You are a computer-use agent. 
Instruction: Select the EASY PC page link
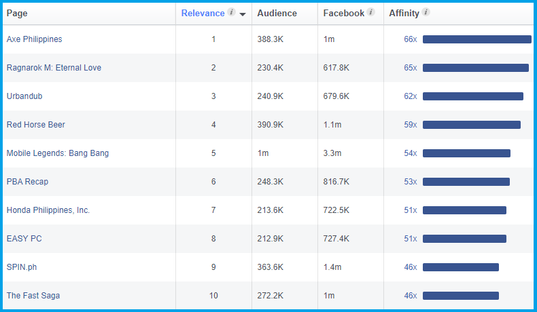pos(24,239)
